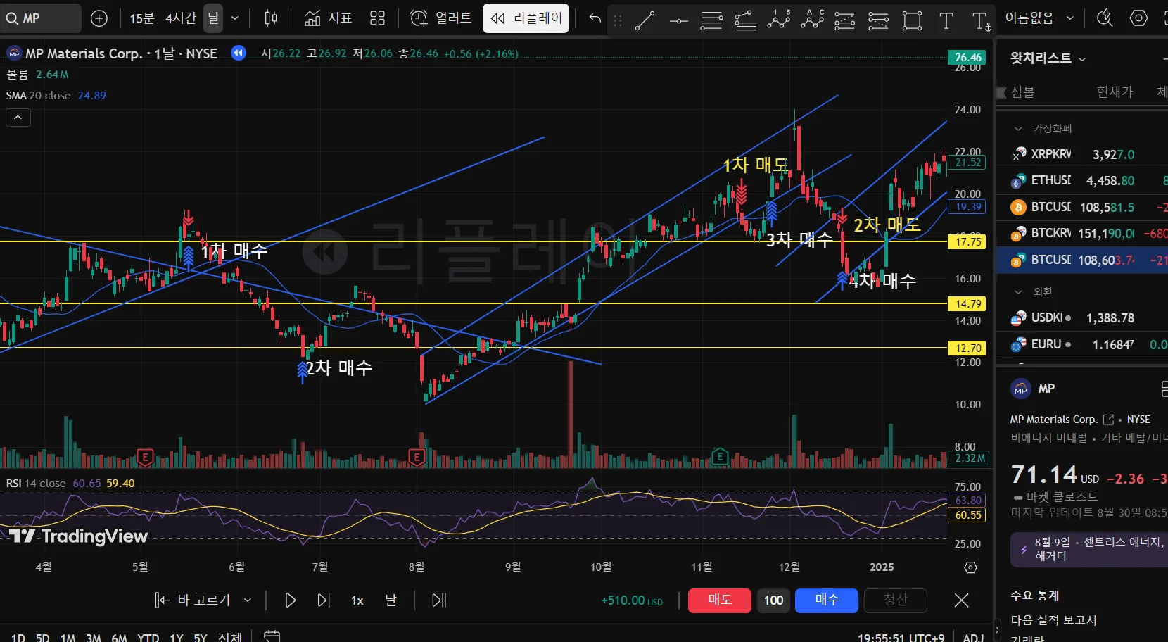Open the time axis settings gear
Viewport: 1168px width, 642px height.
970,567
